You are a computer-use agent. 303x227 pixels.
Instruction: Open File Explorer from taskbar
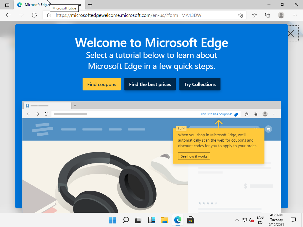[165, 220]
